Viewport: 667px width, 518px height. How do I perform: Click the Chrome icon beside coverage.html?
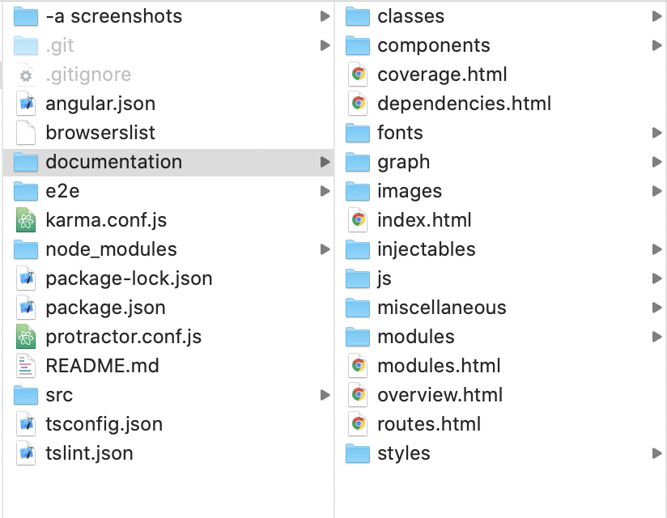pyautogui.click(x=358, y=74)
